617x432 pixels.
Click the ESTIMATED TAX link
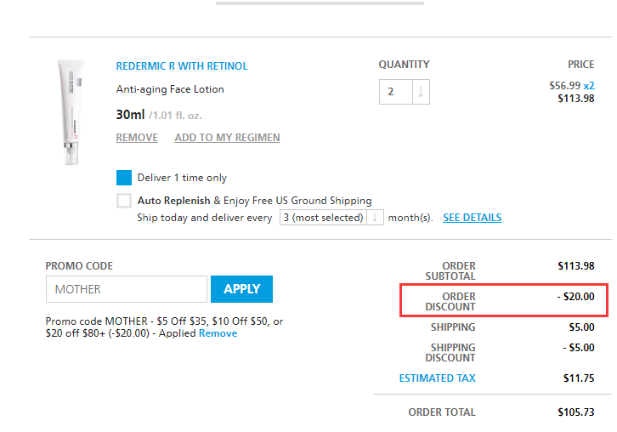(x=437, y=378)
